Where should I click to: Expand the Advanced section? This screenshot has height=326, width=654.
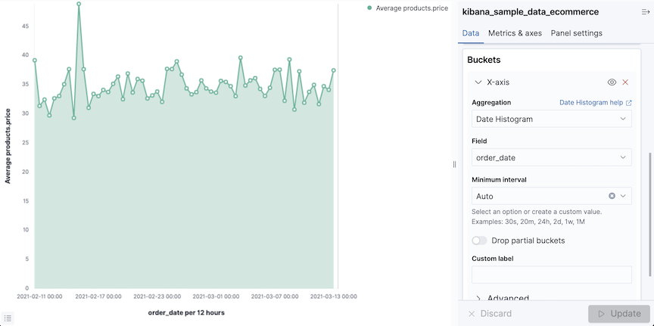pos(479,299)
